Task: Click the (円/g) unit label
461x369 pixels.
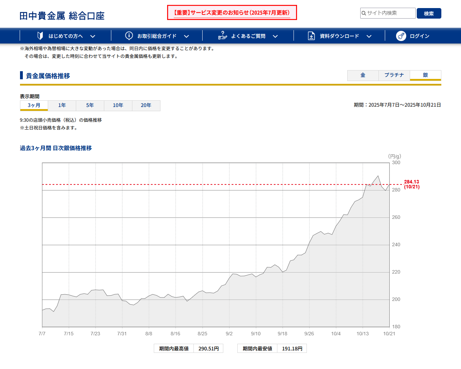Action: 395,156
